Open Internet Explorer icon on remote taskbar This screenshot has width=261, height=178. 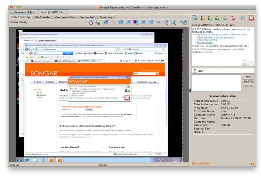tap(27, 160)
